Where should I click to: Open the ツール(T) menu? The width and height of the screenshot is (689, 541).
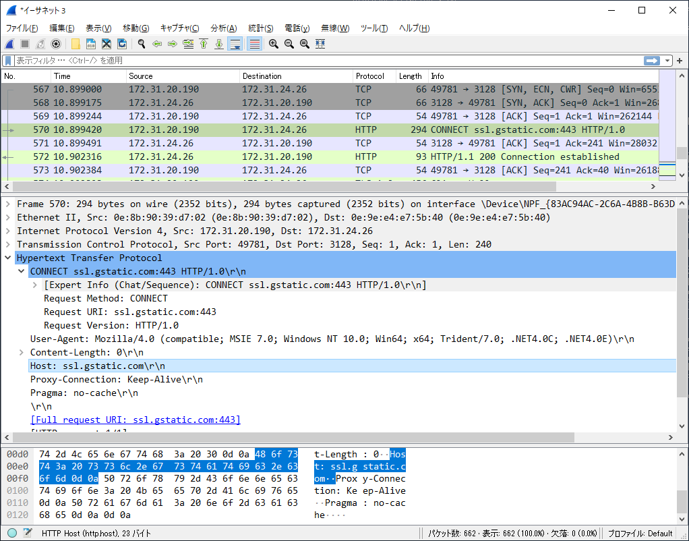click(x=374, y=28)
